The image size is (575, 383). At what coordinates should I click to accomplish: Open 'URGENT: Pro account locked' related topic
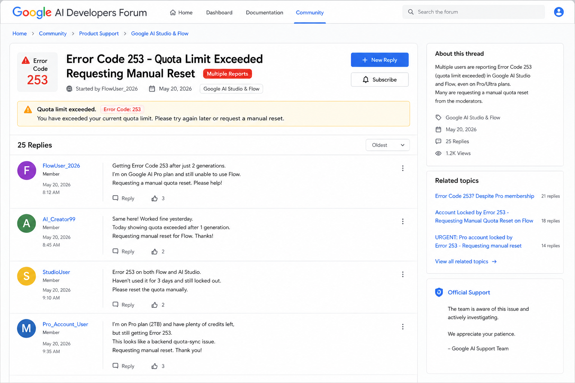click(478, 242)
